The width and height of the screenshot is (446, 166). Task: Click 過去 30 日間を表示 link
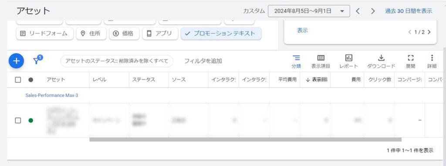tap(409, 11)
